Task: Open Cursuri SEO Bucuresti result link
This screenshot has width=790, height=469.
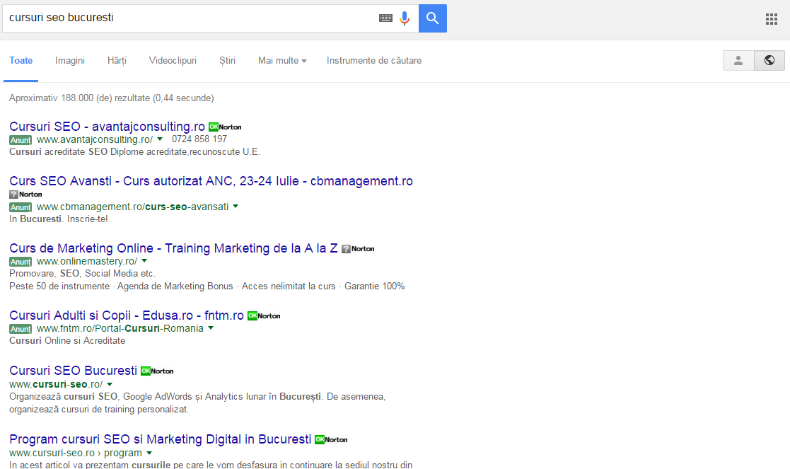Action: click(x=73, y=371)
